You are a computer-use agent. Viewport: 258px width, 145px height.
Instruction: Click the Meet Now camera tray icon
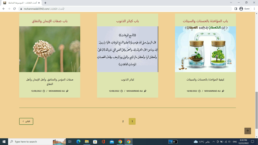tap(217, 142)
